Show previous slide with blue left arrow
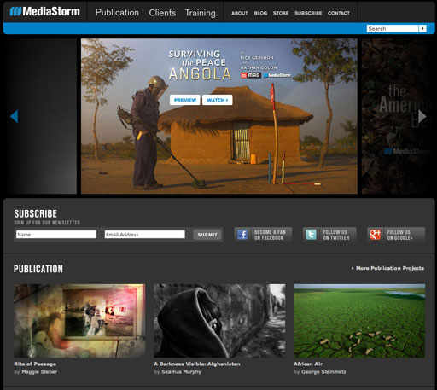This screenshot has width=437, height=390. click(x=15, y=116)
